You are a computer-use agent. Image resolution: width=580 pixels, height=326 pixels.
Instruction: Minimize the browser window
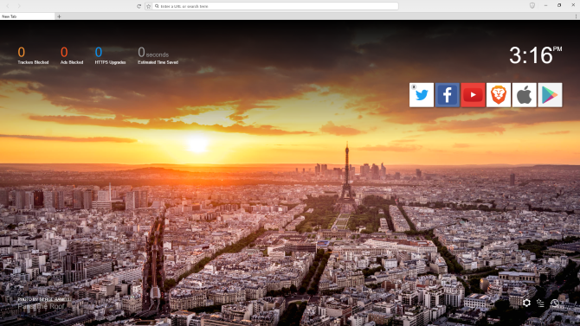click(x=545, y=5)
